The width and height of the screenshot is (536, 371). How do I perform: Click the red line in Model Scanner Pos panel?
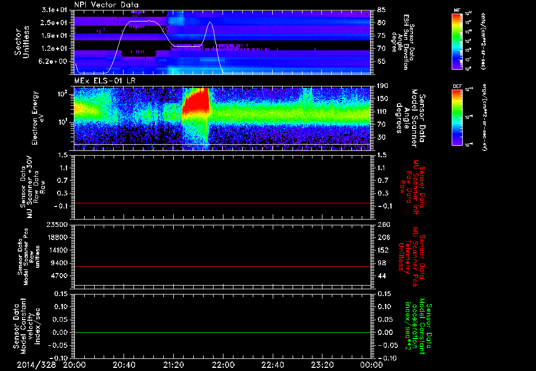click(x=222, y=266)
